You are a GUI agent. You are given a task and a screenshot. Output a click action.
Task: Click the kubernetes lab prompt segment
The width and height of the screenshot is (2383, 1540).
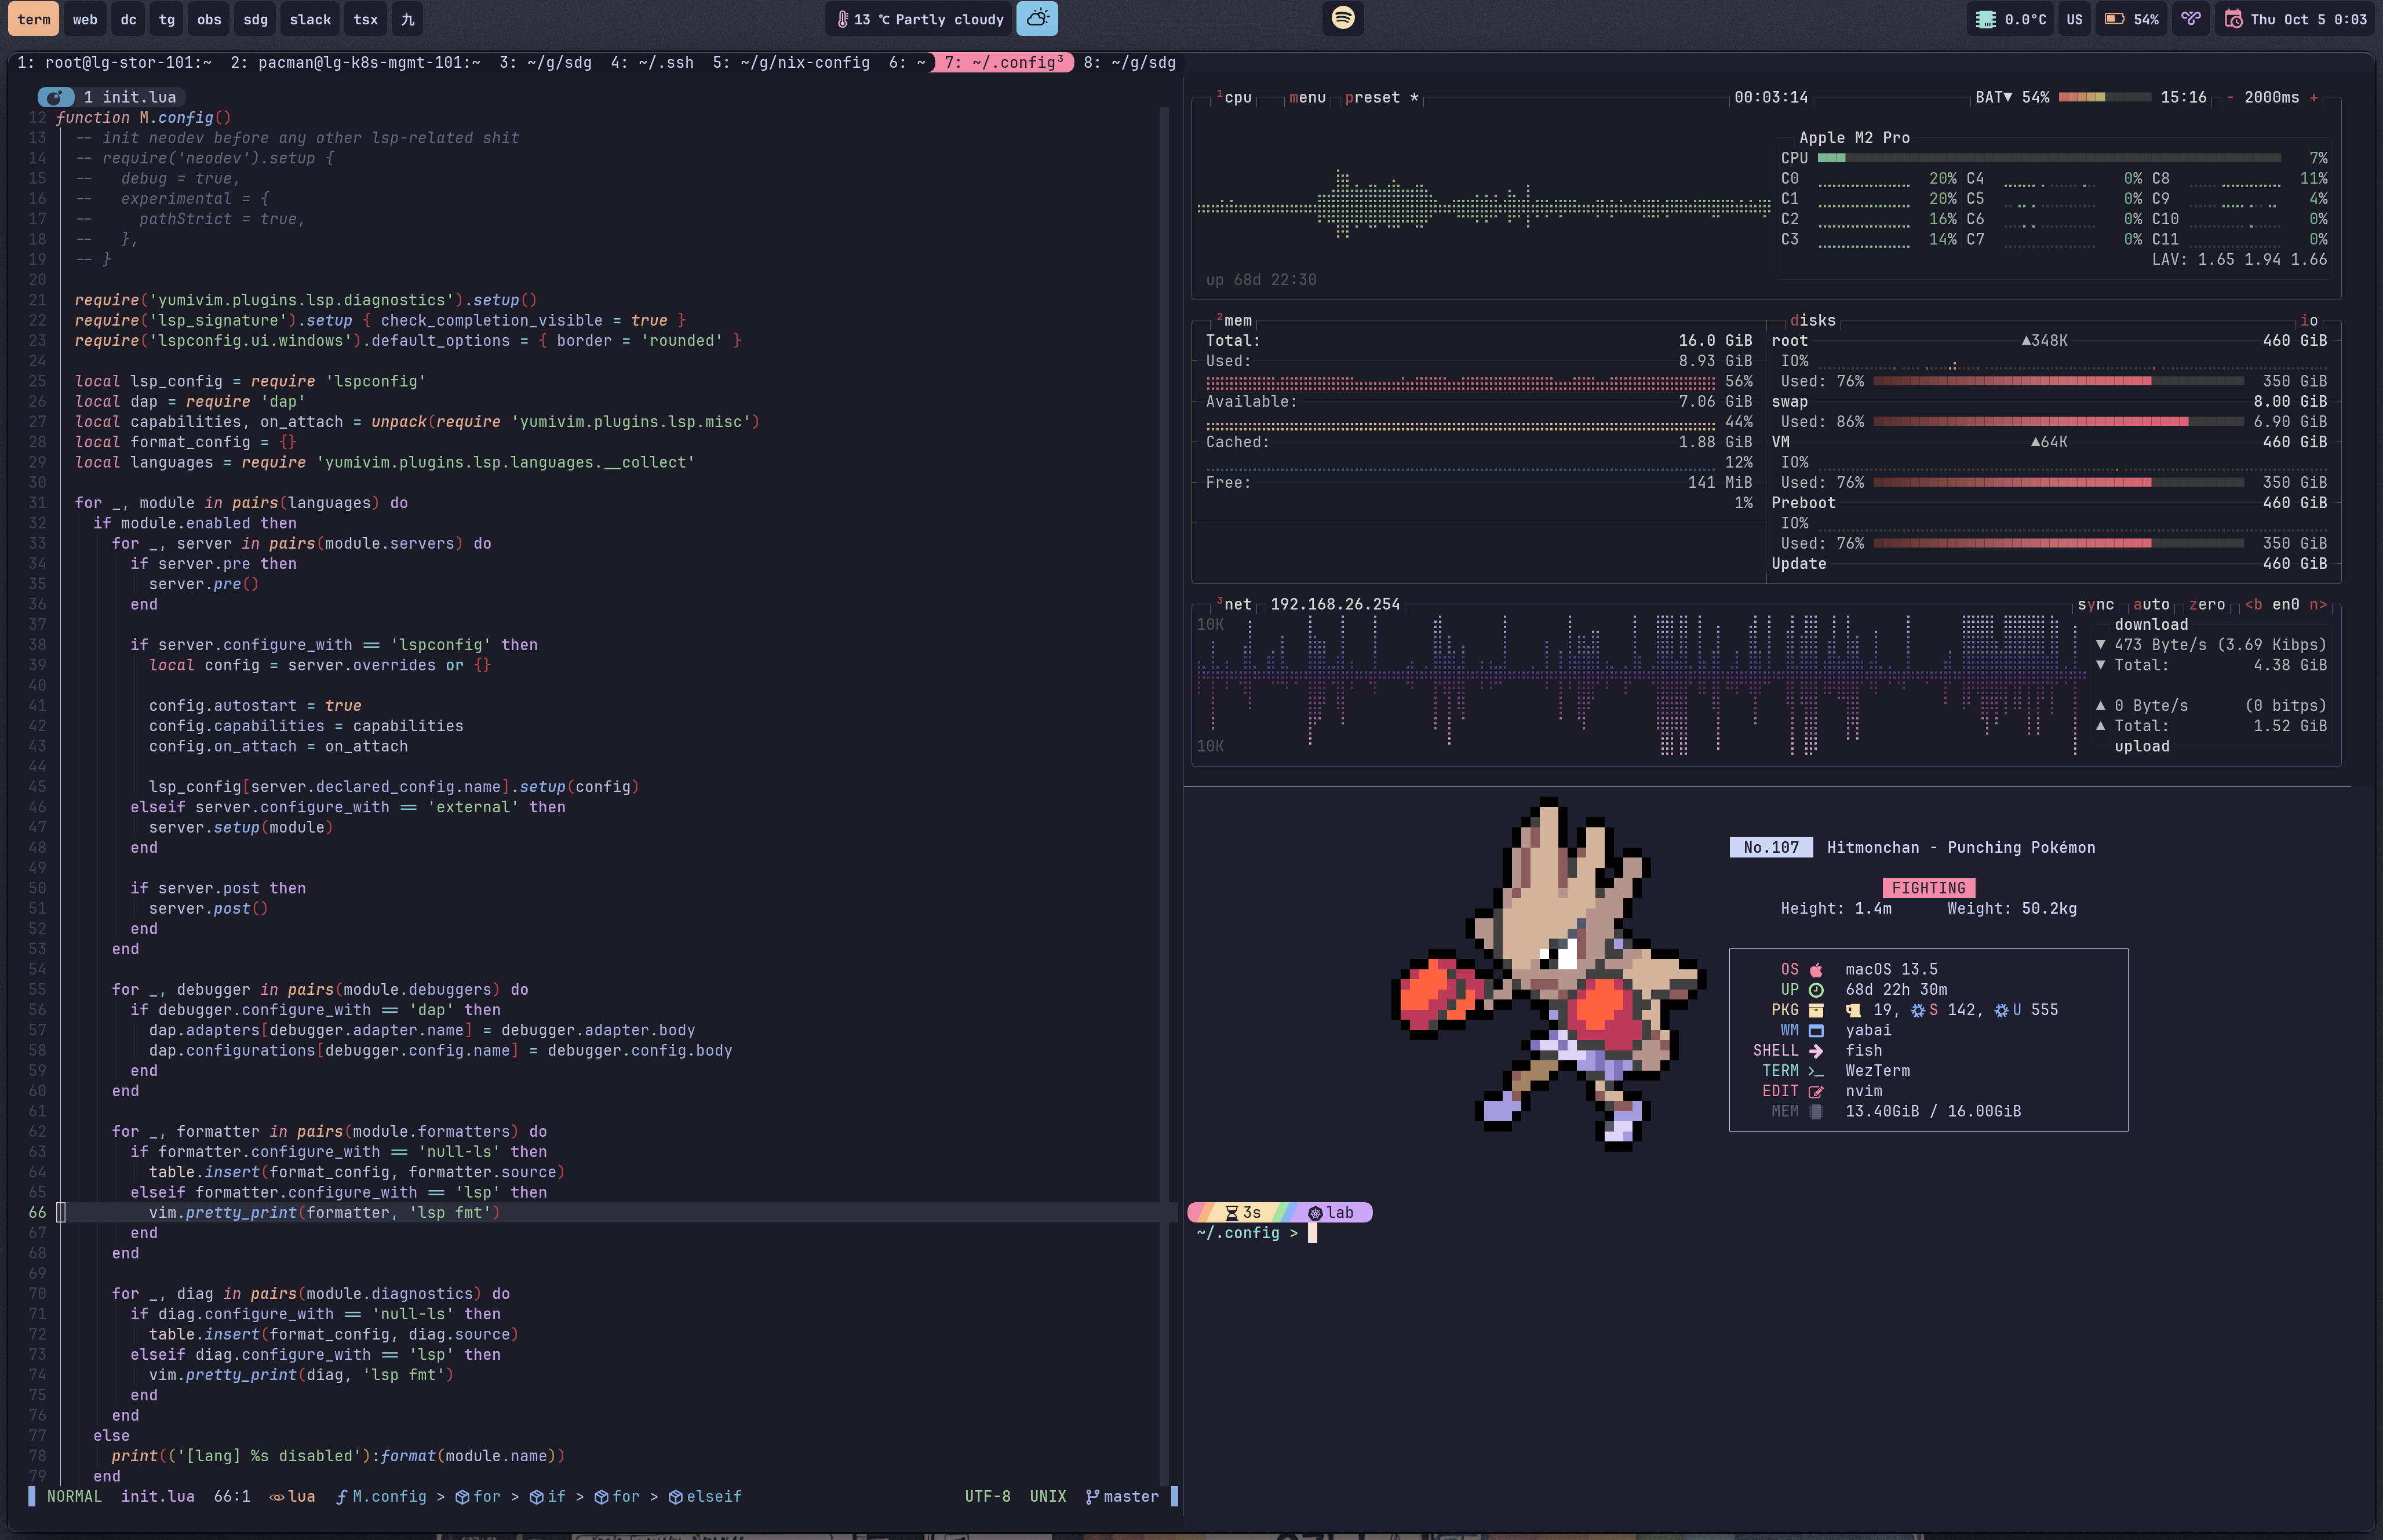pyautogui.click(x=1331, y=1212)
